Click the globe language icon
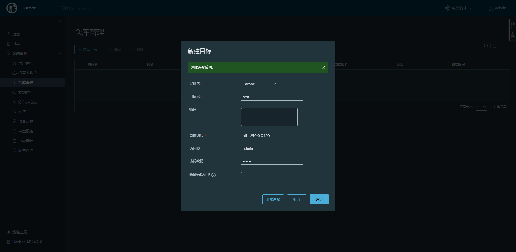516x252 pixels. point(447,8)
